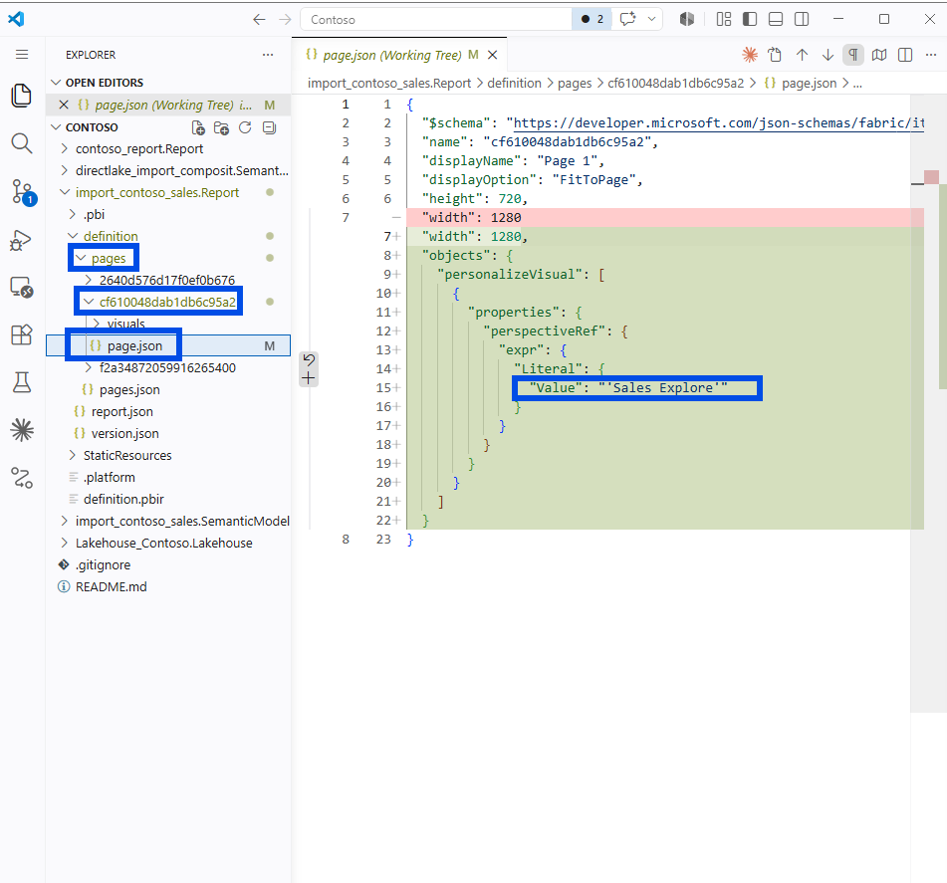Stage the change block with plus icon
947x883 pixels.
pyautogui.click(x=309, y=378)
